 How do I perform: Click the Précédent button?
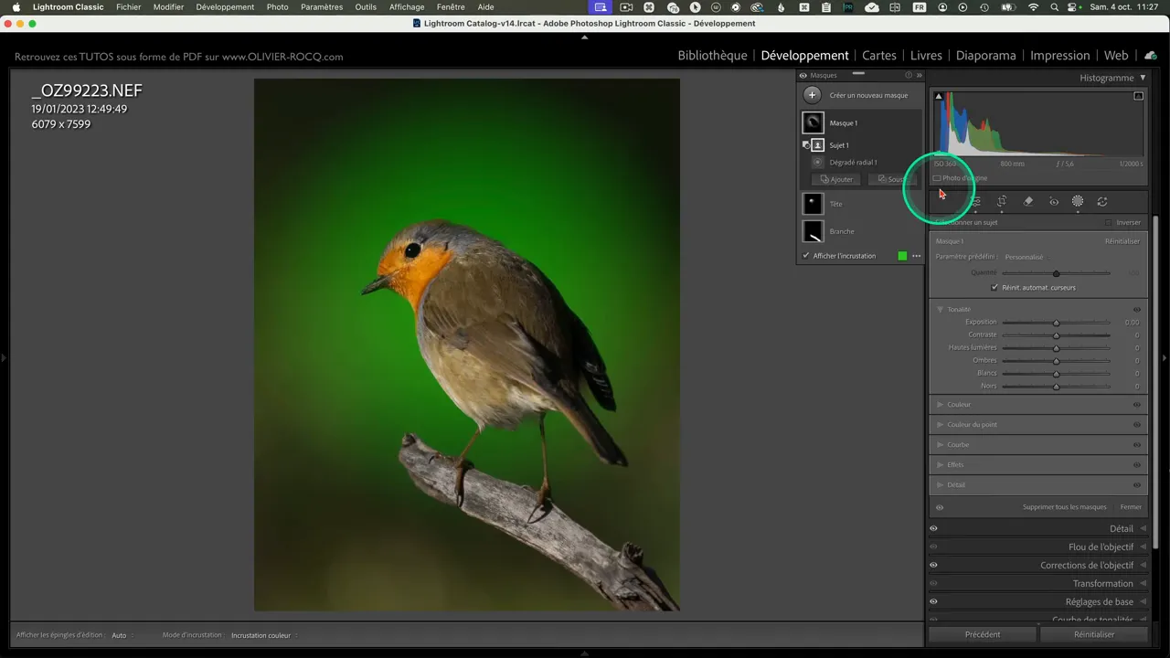[983, 634]
